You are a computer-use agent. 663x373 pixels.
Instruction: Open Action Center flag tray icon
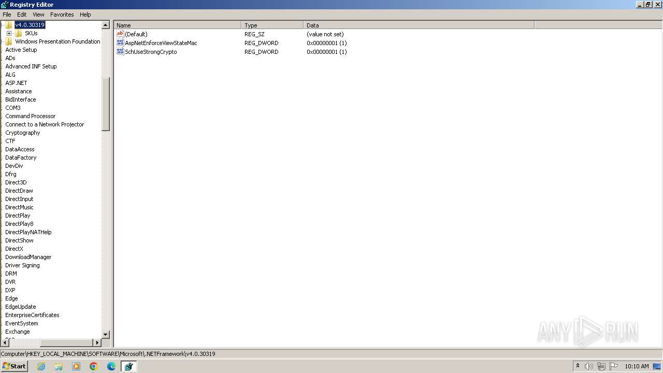click(614, 366)
